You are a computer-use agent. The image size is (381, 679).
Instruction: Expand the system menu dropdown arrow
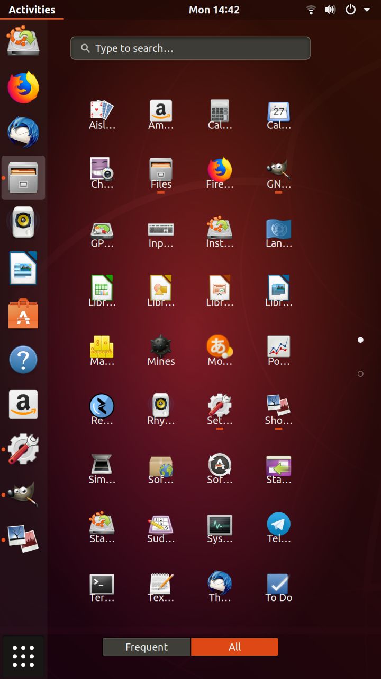point(367,10)
